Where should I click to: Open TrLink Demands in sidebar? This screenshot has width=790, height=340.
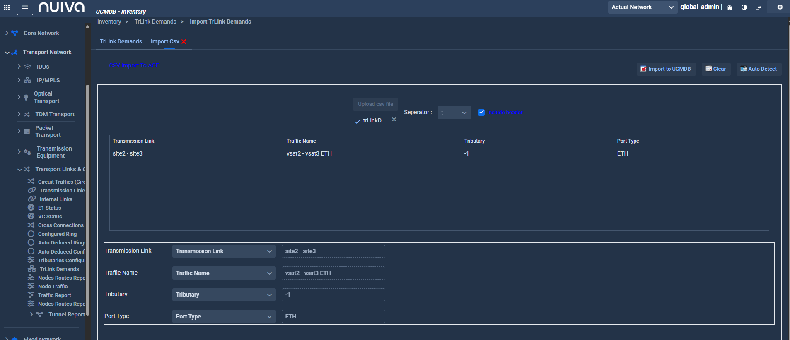(59, 269)
